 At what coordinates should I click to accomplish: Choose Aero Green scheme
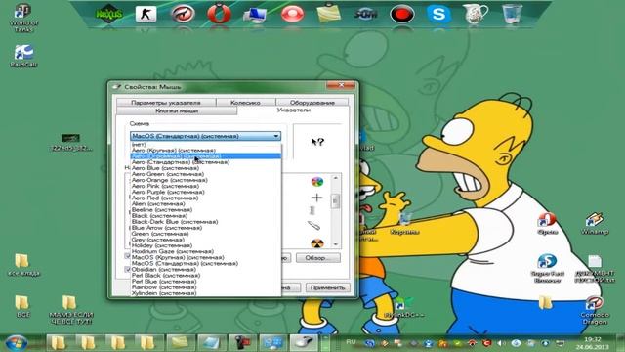tap(206, 174)
